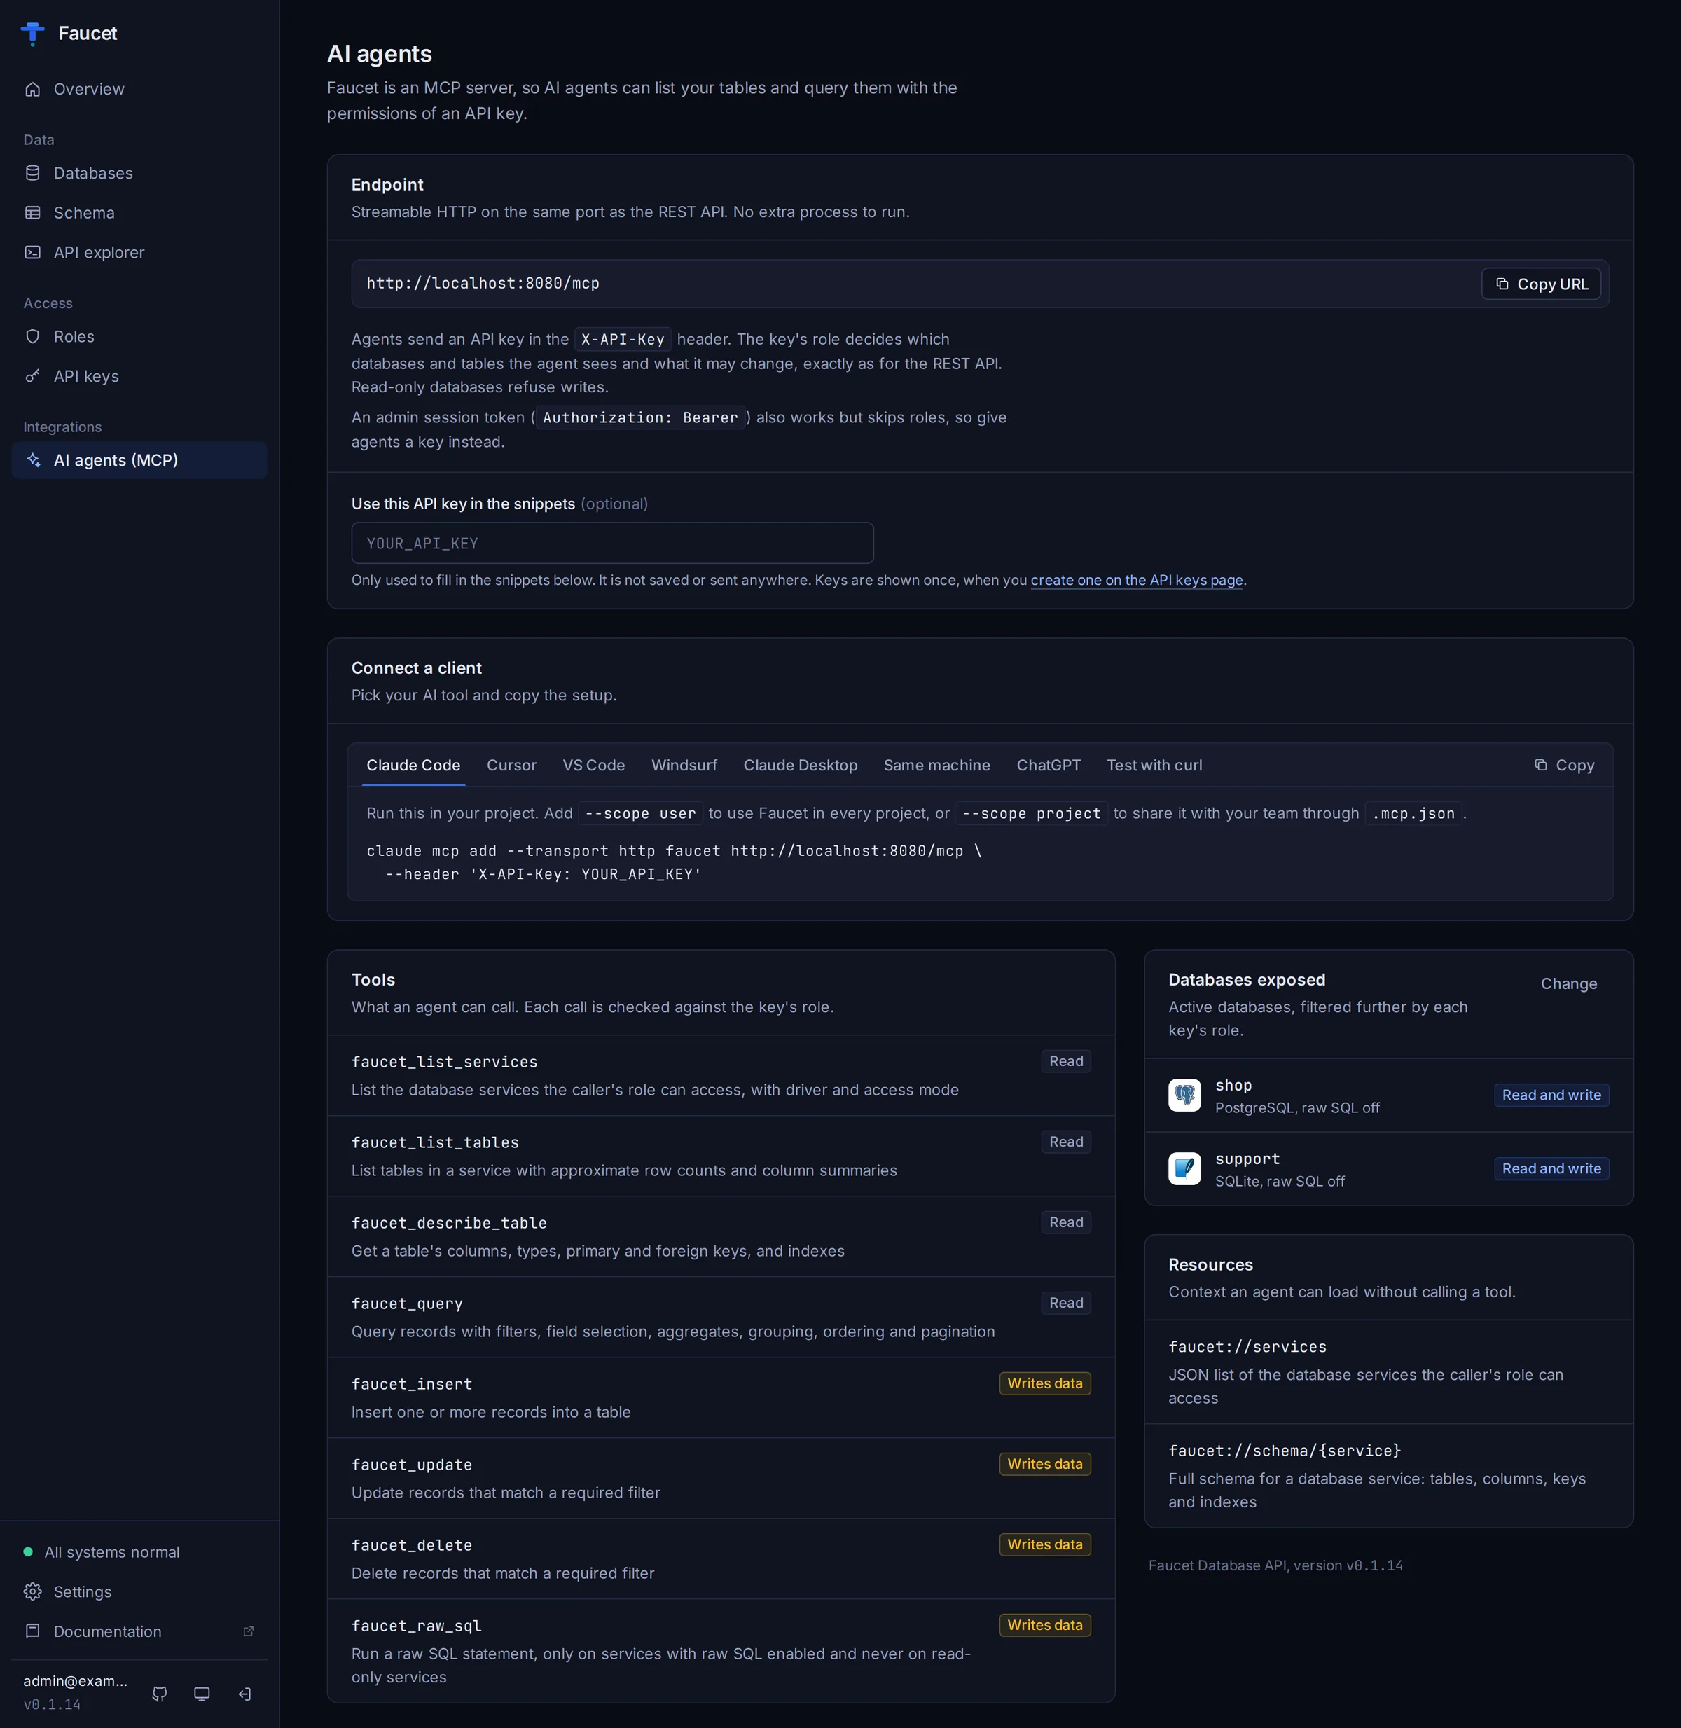The height and width of the screenshot is (1728, 1681).
Task: Click Change in Databases exposed
Action: (x=1568, y=983)
